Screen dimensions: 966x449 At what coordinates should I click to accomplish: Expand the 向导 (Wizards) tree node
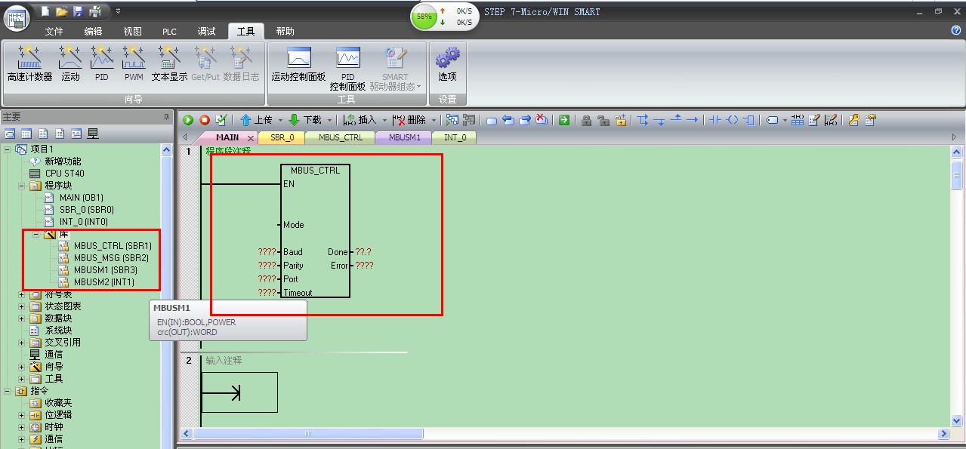pos(22,367)
